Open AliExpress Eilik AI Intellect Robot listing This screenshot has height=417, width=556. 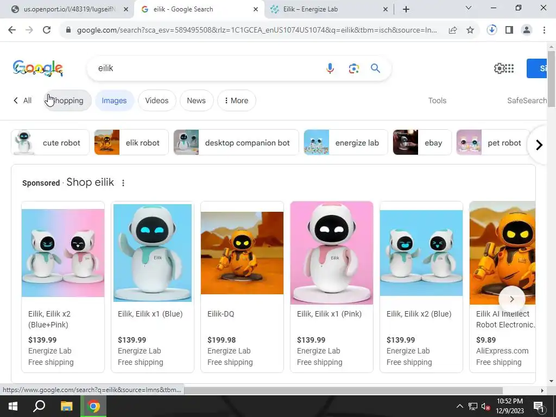(x=502, y=287)
